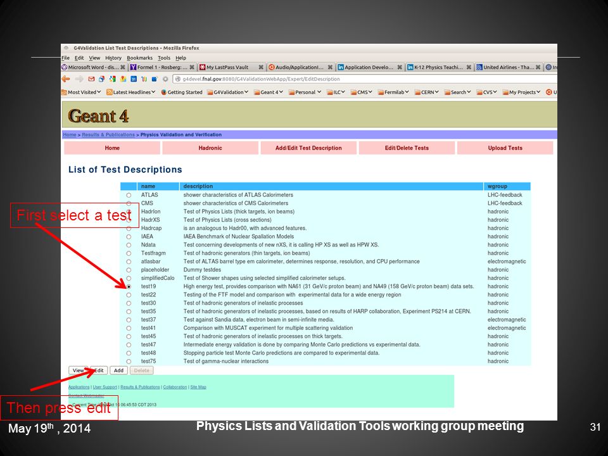Open the View menu in menu bar
The width and height of the screenshot is (608, 456).
[x=94, y=58]
